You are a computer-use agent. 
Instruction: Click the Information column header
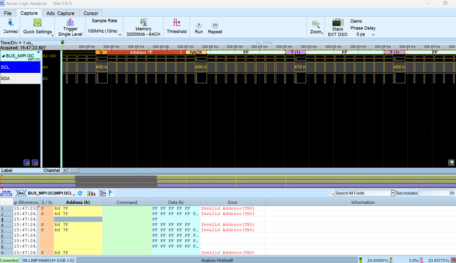point(362,202)
